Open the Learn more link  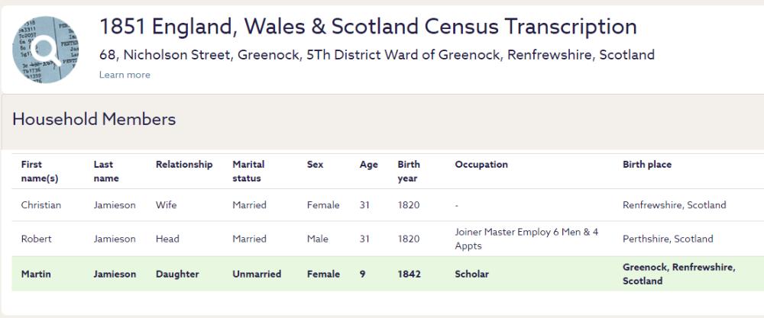coord(125,75)
